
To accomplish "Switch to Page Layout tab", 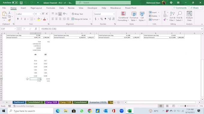I will (36, 8).
